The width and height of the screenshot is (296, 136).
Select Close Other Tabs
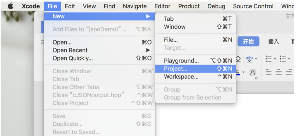[x=99, y=87]
